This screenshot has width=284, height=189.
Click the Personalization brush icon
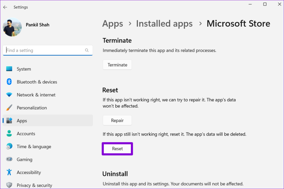tap(9, 108)
